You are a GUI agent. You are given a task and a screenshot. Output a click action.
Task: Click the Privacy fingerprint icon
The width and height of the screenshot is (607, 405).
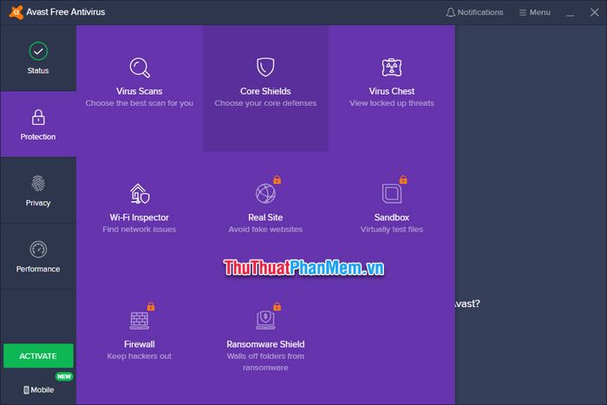[38, 184]
